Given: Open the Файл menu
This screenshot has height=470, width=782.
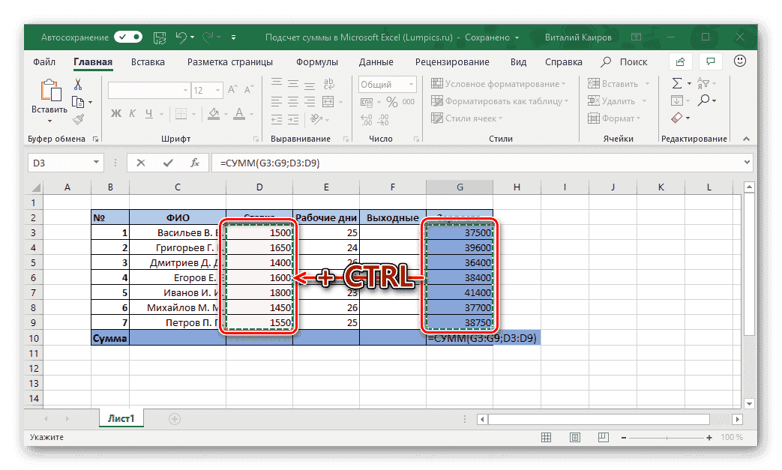Looking at the screenshot, I should tap(44, 62).
